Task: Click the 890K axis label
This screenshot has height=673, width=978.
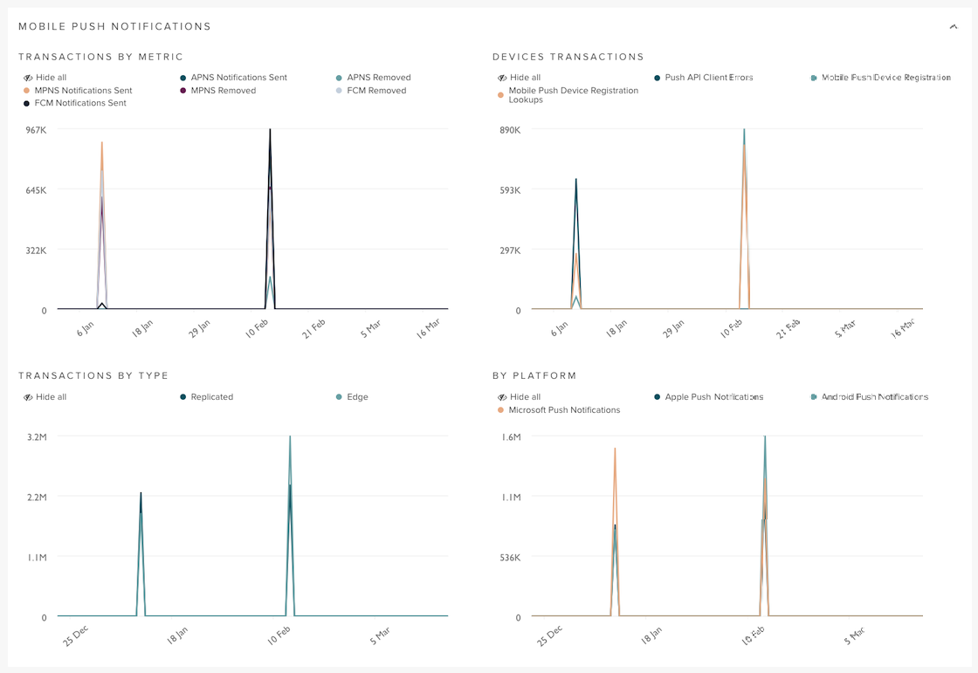Action: click(510, 130)
